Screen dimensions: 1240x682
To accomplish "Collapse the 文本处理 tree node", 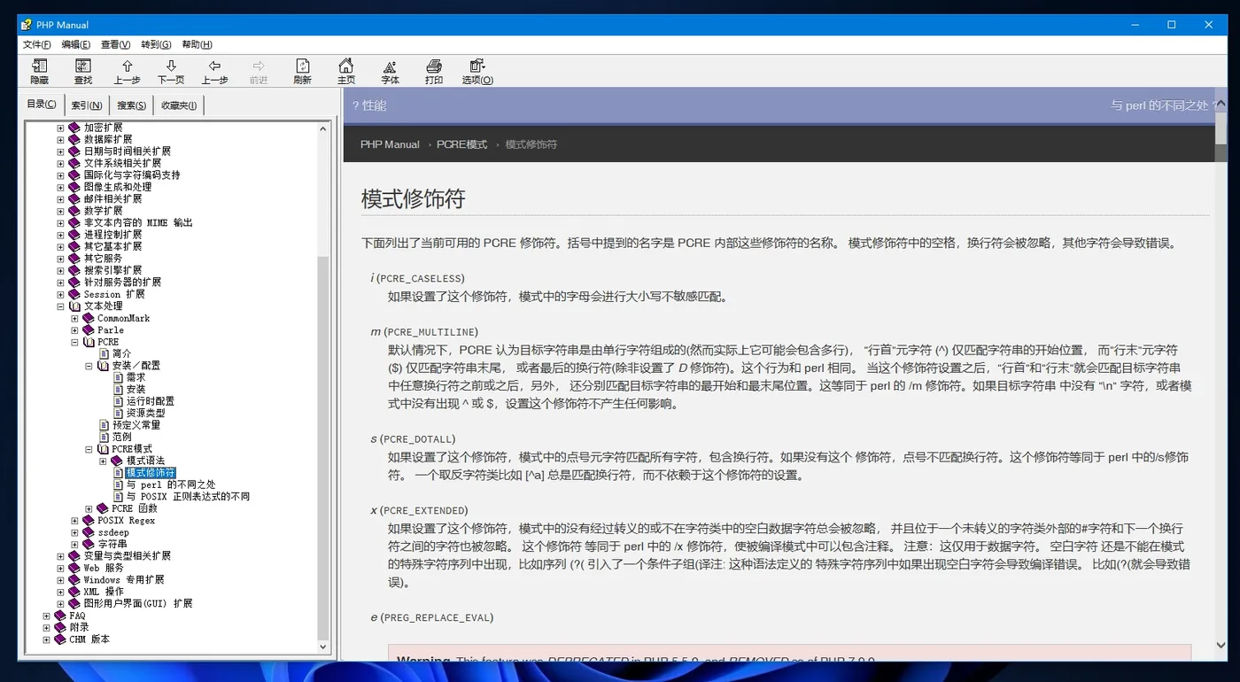I will coord(60,306).
